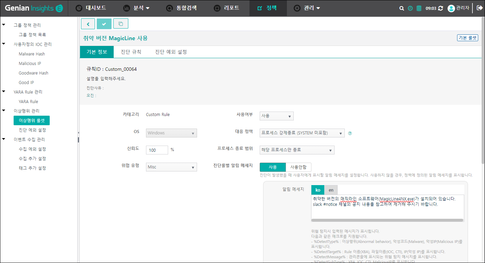
Task: Click the refresh icon next to the time
Action: [x=441, y=8]
